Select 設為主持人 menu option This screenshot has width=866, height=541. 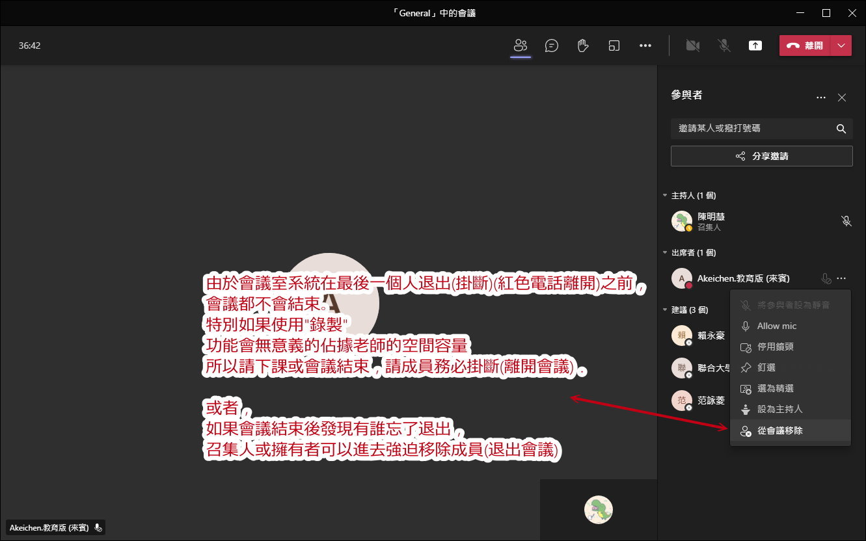[x=779, y=410]
